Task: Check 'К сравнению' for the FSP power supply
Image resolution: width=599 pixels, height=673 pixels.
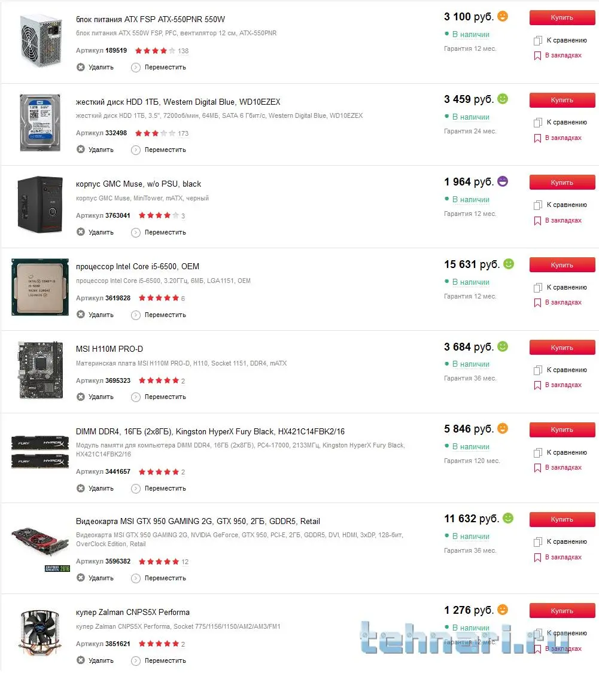Action: tap(537, 41)
